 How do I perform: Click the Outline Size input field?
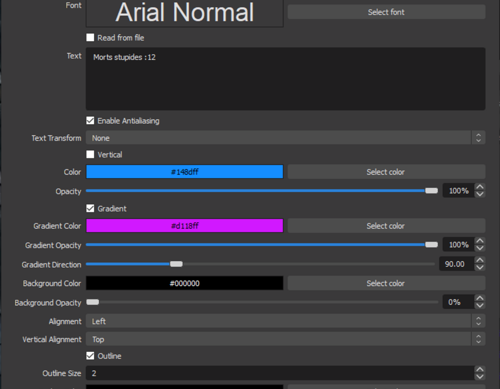pyautogui.click(x=280, y=373)
